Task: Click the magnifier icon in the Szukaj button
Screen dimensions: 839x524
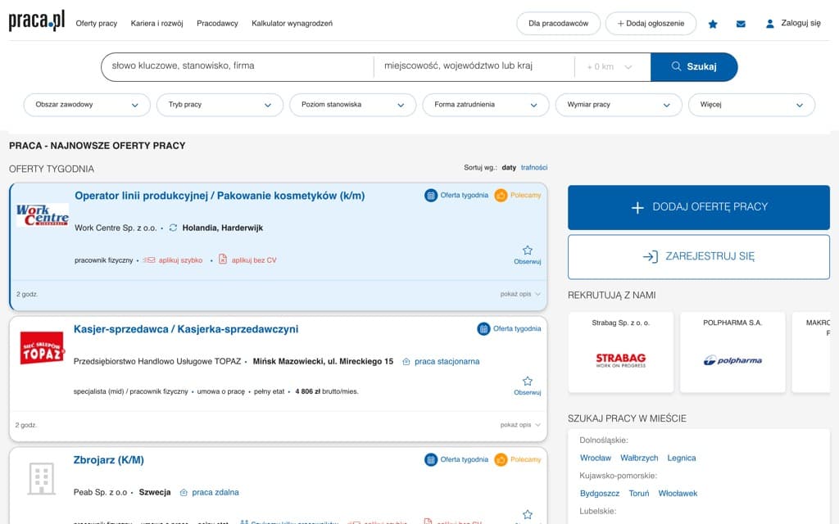Action: tap(675, 66)
